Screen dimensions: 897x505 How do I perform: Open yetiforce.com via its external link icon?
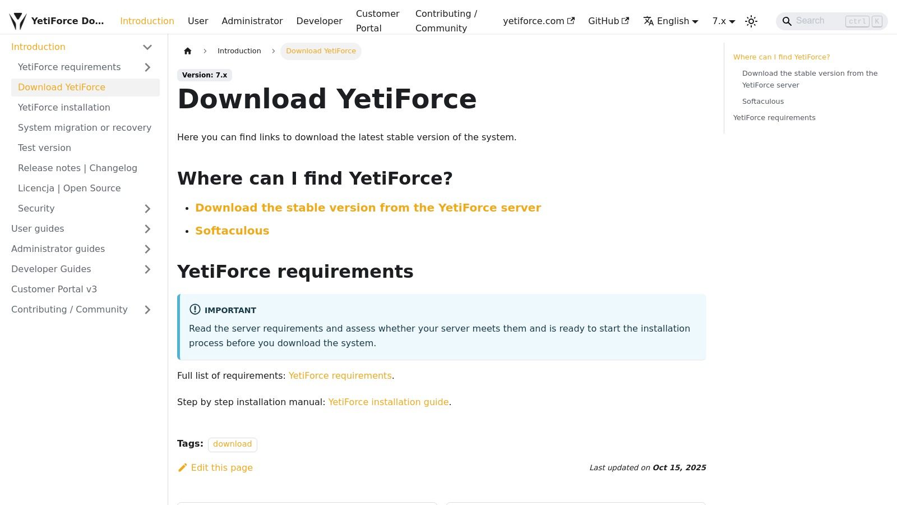tap(571, 20)
